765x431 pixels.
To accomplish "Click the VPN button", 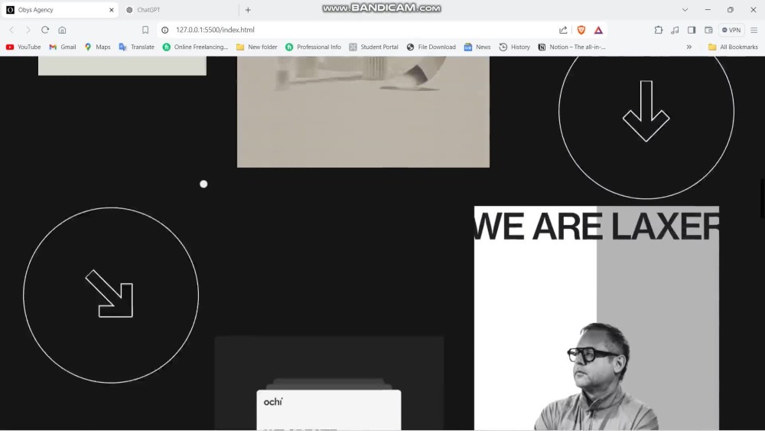I will [x=731, y=30].
